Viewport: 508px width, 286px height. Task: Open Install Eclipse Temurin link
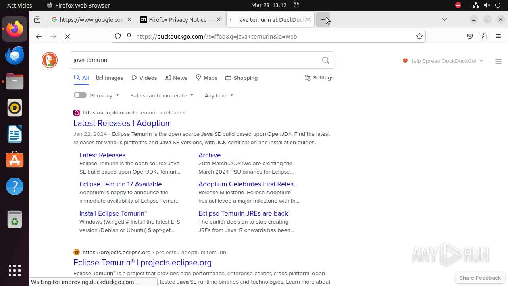114,213
